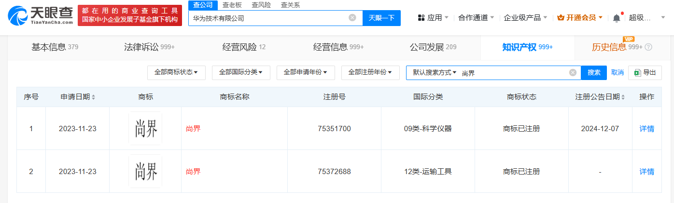
Task: Open 全部注册年份 dropdown
Action: pyautogui.click(x=370, y=72)
